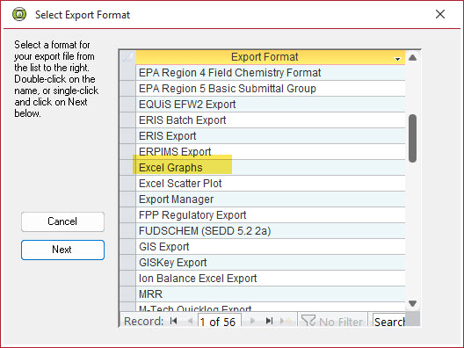This screenshot has width=464, height=348.
Task: Click the select-all corner box of the list
Action: pyautogui.click(x=127, y=57)
